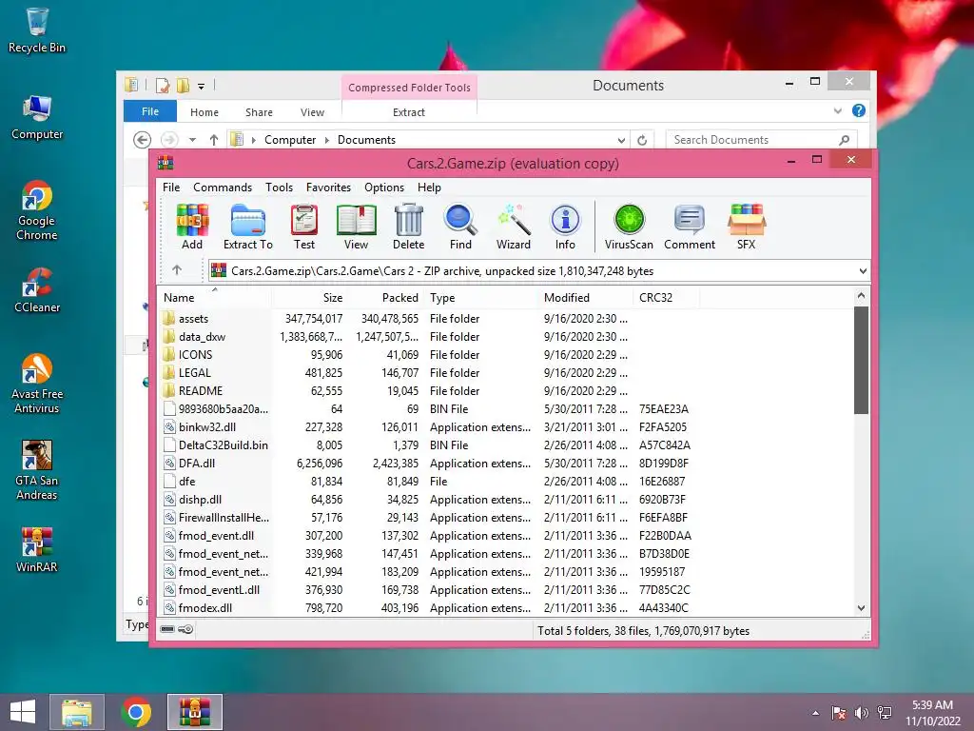Image resolution: width=974 pixels, height=731 pixels.
Task: Click the taskbar clock showing 5:39 AM
Action: 932,713
